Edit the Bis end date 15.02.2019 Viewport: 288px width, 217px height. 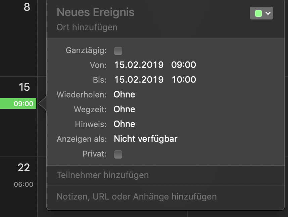coord(139,80)
